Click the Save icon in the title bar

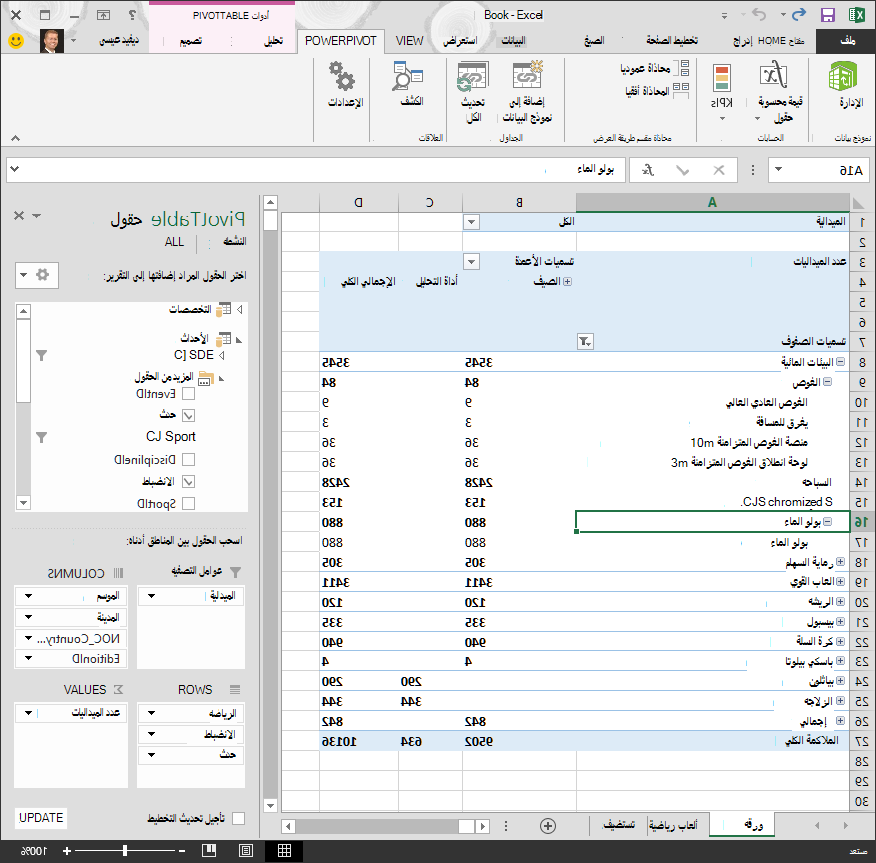[827, 15]
